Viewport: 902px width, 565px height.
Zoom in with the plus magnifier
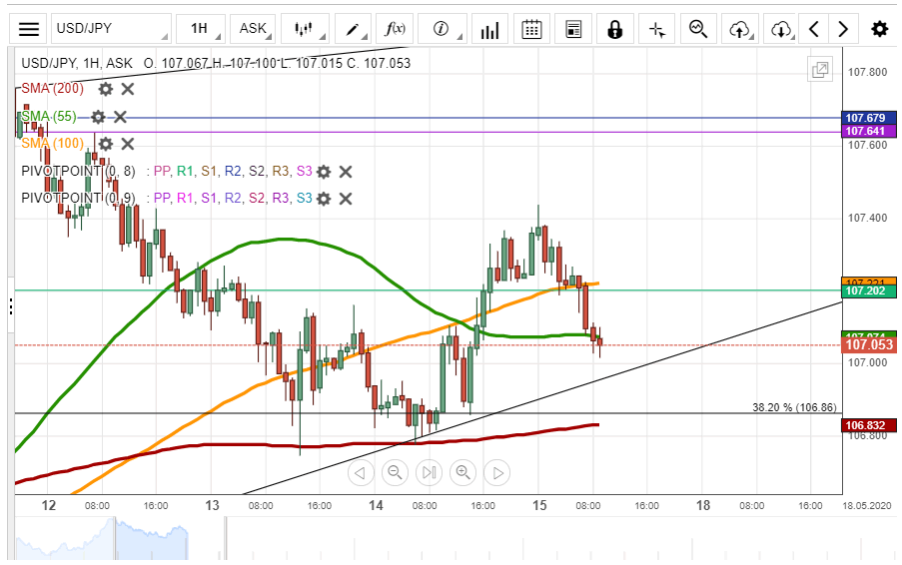tap(463, 472)
